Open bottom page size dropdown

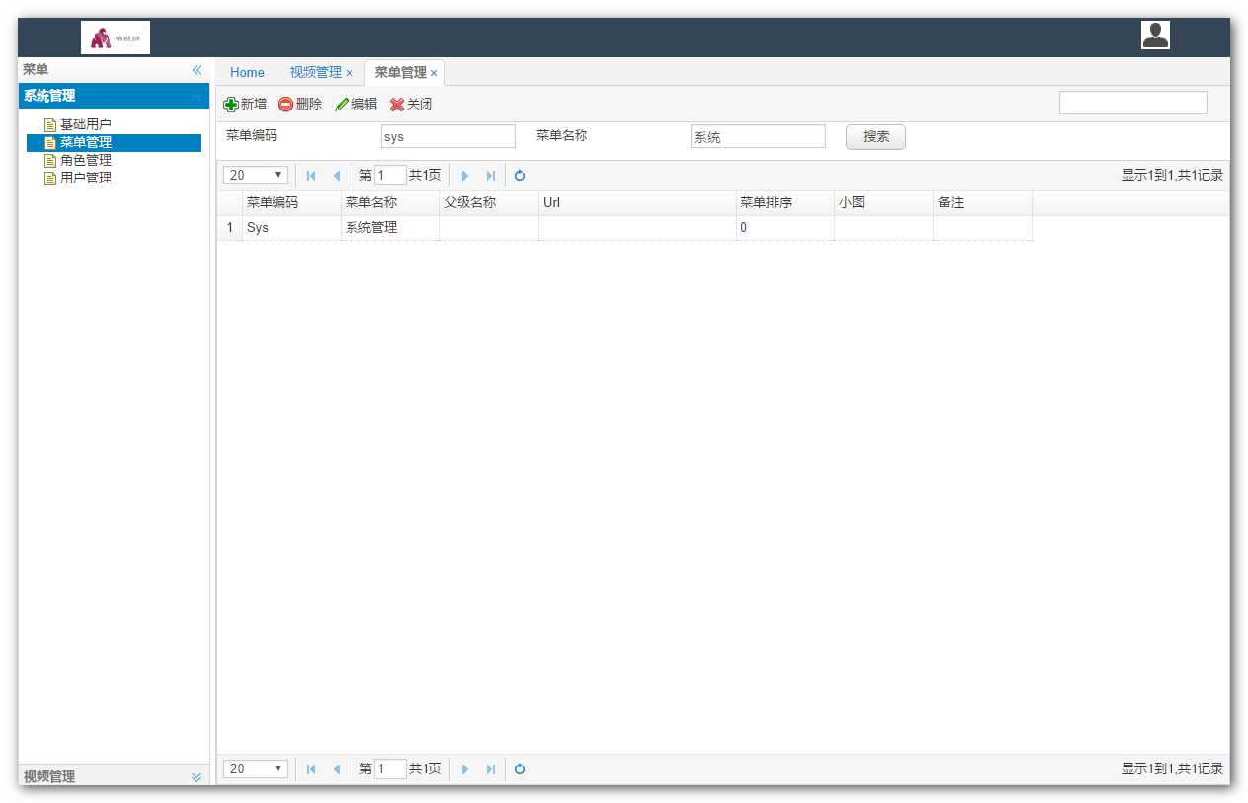(256, 768)
